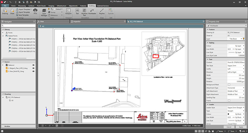Click the Drawing tool in the ribbon
The width and height of the screenshot is (248, 133).
tap(5, 11)
